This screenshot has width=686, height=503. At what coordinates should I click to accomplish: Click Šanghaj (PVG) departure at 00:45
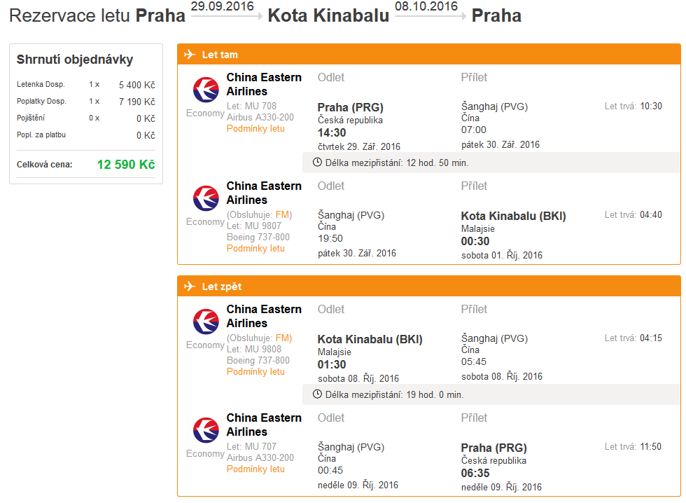(351, 448)
